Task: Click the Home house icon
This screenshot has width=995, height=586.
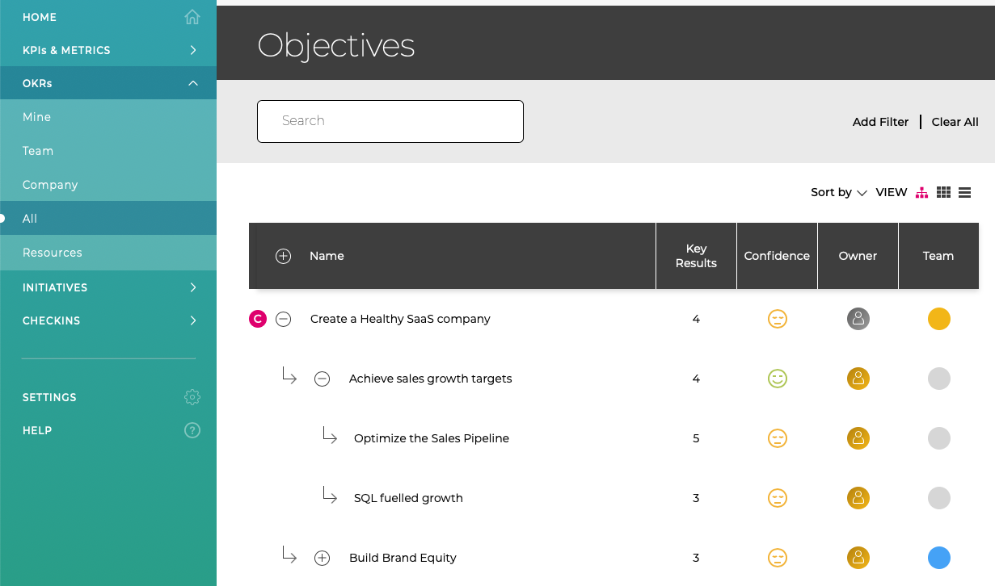Action: [x=192, y=17]
